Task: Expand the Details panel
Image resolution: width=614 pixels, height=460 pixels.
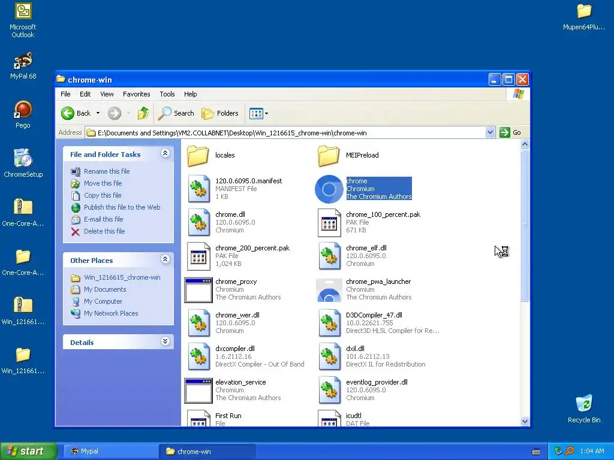Action: 165,341
